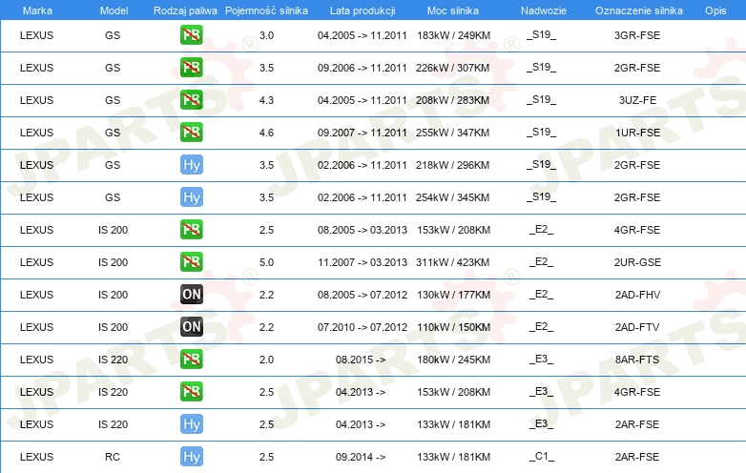Click petrol icon in IS 200 2.5 row
The width and height of the screenshot is (746, 473).
click(x=191, y=230)
